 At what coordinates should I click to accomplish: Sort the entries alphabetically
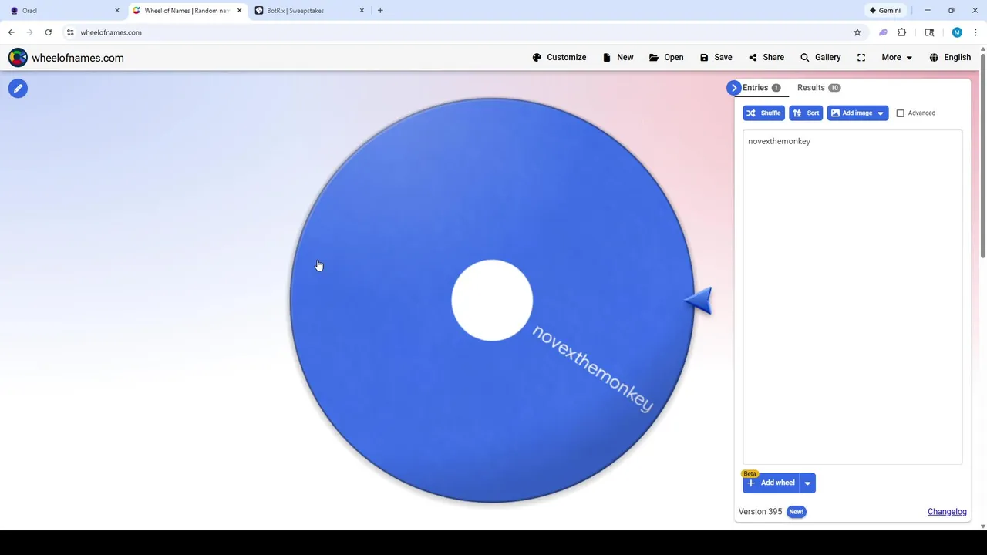pyautogui.click(x=806, y=113)
